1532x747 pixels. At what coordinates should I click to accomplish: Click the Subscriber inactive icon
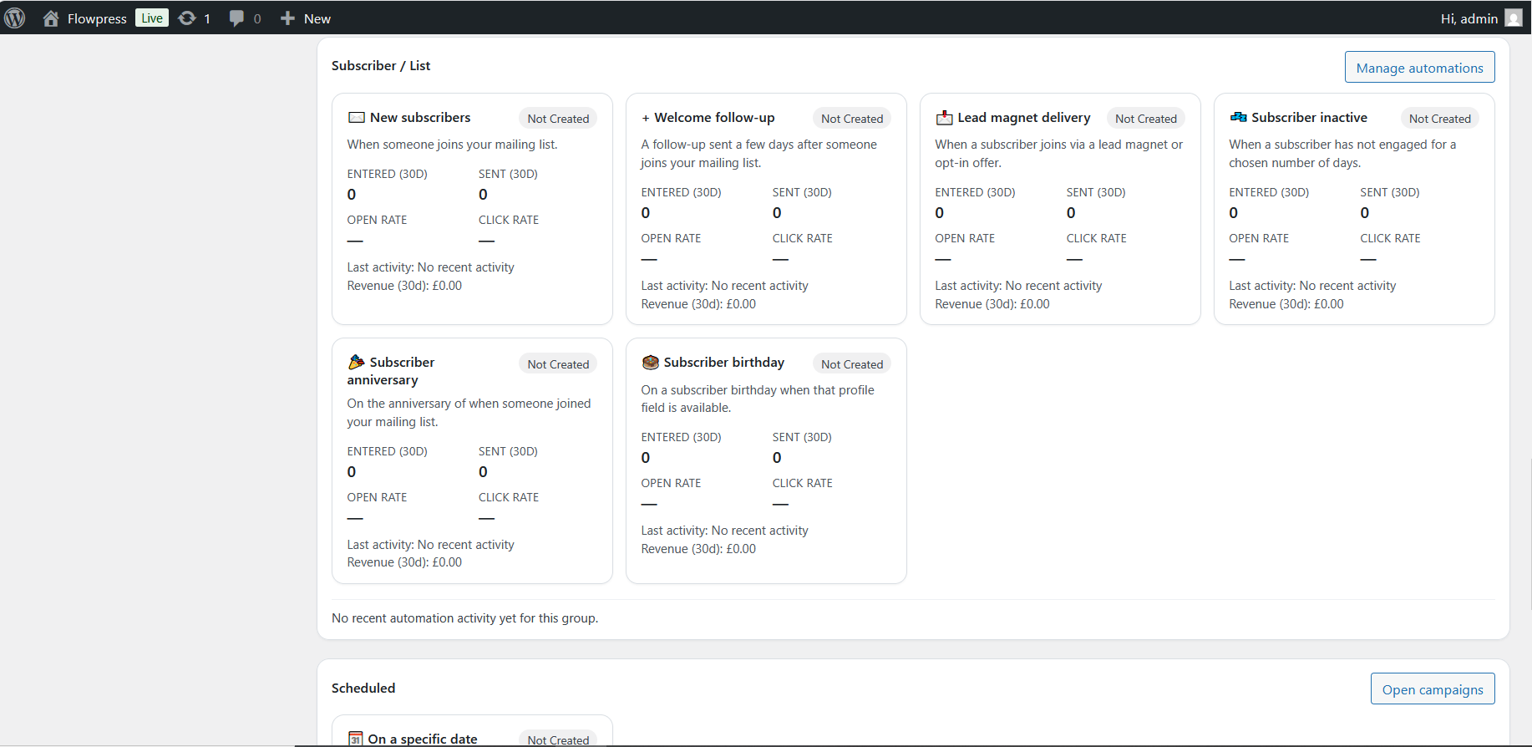point(1238,117)
